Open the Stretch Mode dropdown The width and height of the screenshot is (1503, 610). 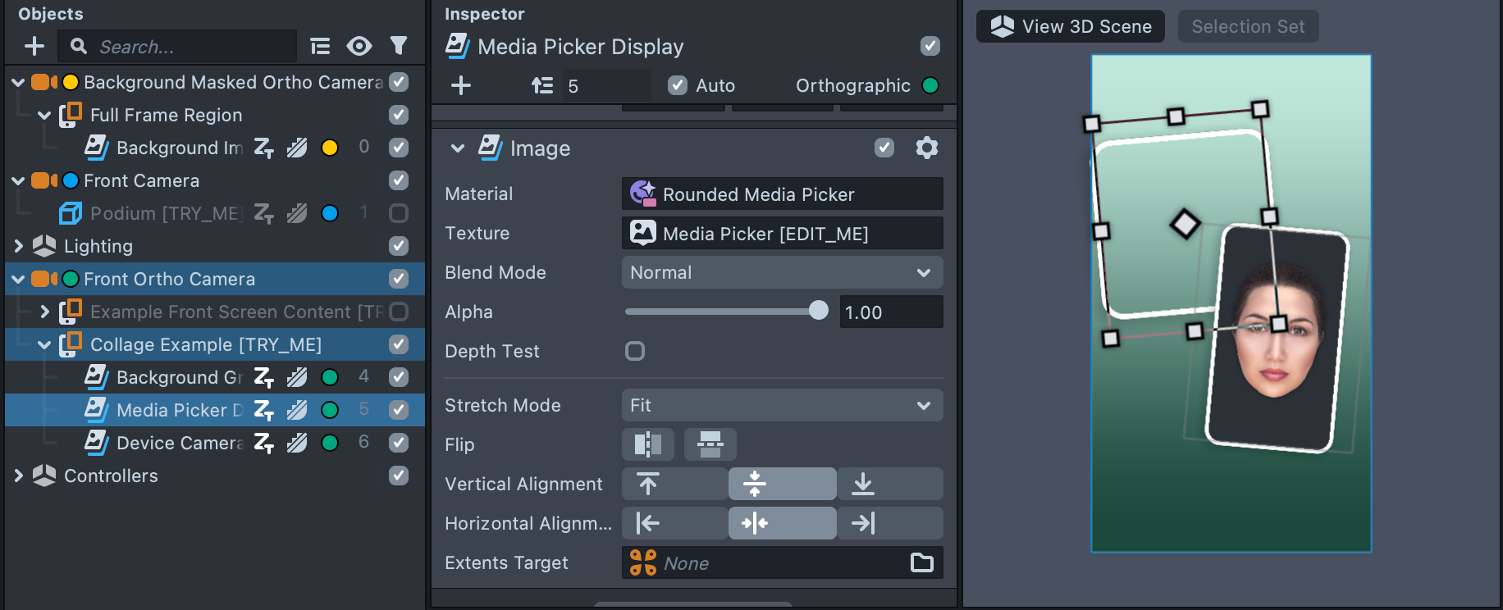(x=782, y=405)
